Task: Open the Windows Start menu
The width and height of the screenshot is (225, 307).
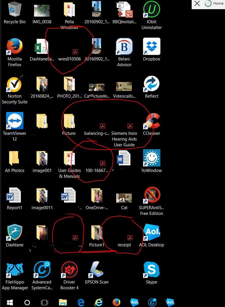Action: [10, 302]
